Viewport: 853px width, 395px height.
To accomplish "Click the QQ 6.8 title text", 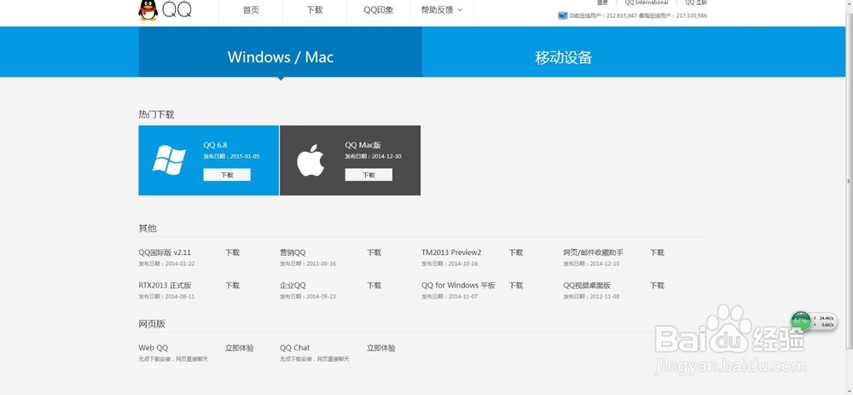I will click(x=216, y=145).
